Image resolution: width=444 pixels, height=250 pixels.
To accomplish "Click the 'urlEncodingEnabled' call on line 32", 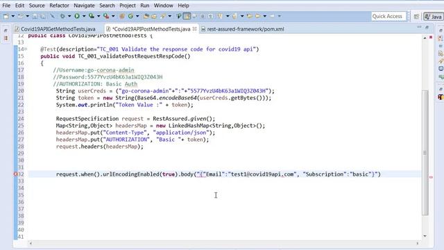I will [131, 174].
